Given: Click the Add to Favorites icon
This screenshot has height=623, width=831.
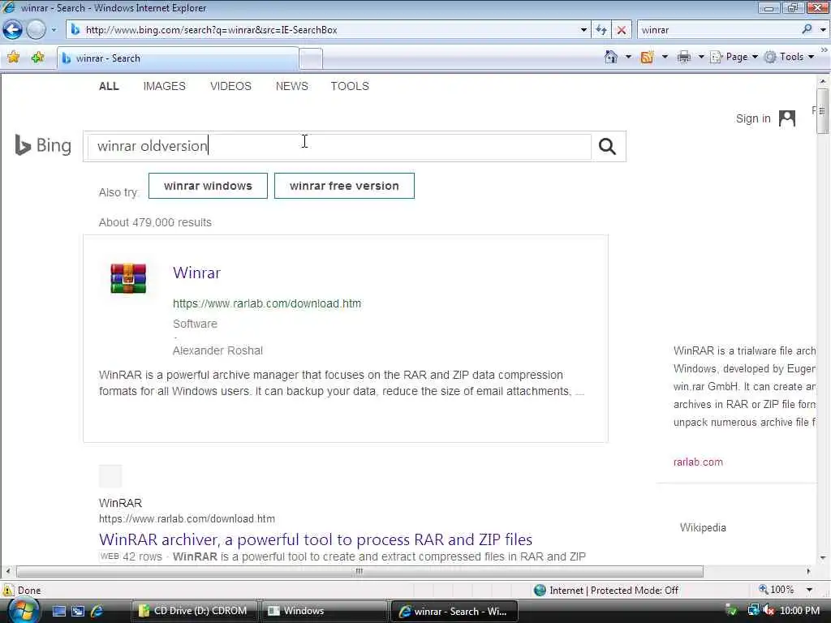Looking at the screenshot, I should (x=37, y=58).
